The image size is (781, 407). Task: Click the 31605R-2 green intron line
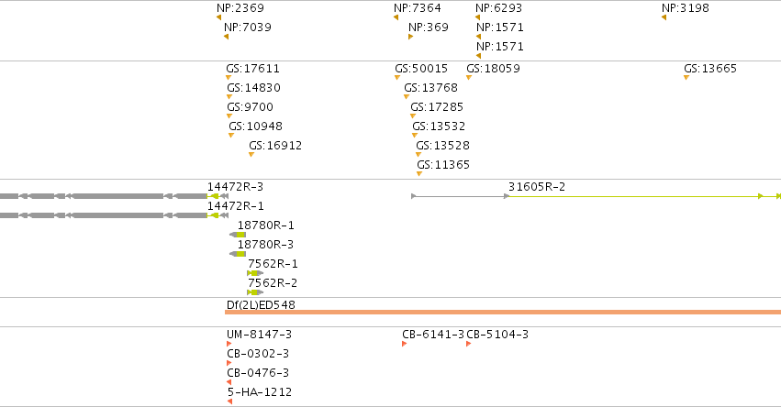632,196
